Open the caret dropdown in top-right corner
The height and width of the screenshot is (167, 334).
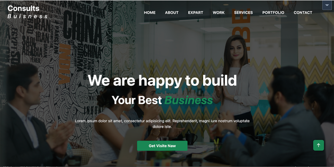click(x=327, y=5)
